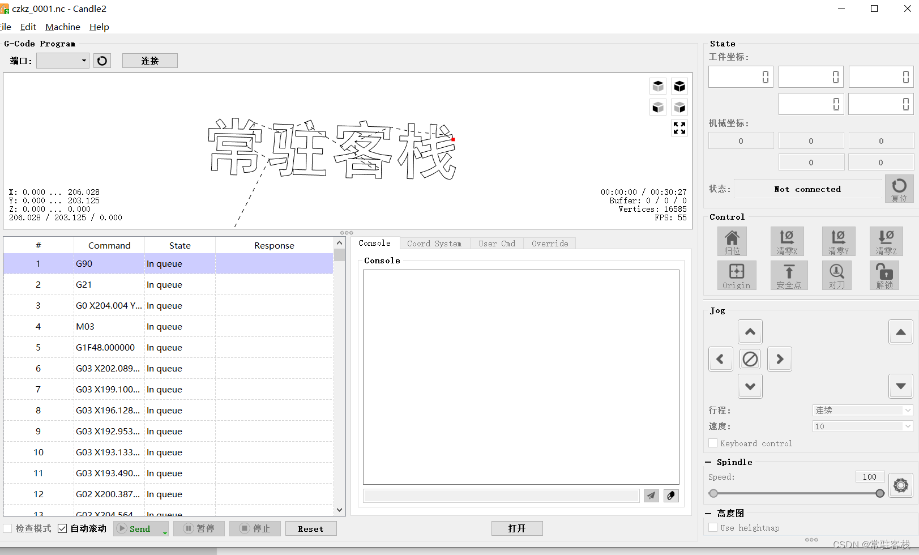The image size is (919, 555).
Task: Click the console command input field
Action: point(501,496)
